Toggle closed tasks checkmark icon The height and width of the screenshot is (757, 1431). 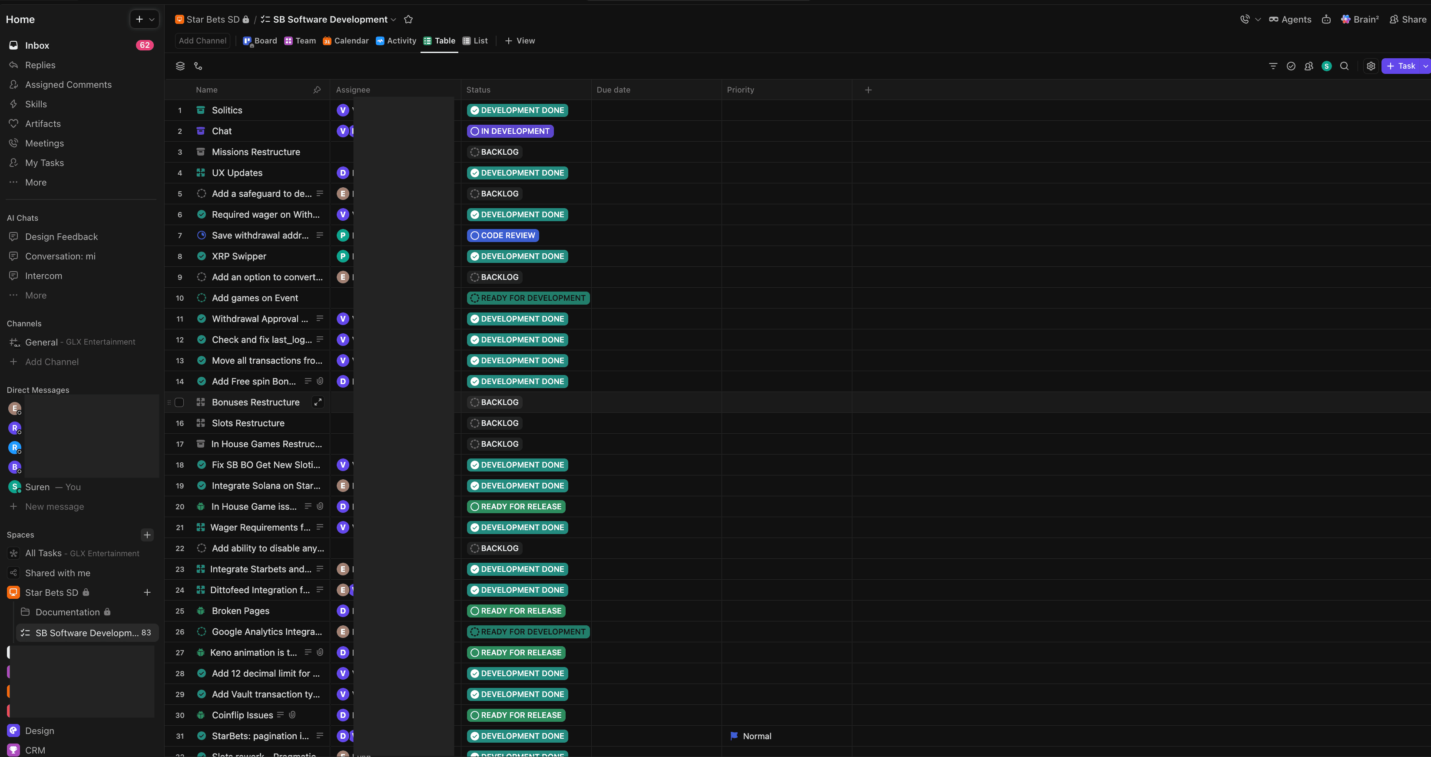tap(1291, 66)
